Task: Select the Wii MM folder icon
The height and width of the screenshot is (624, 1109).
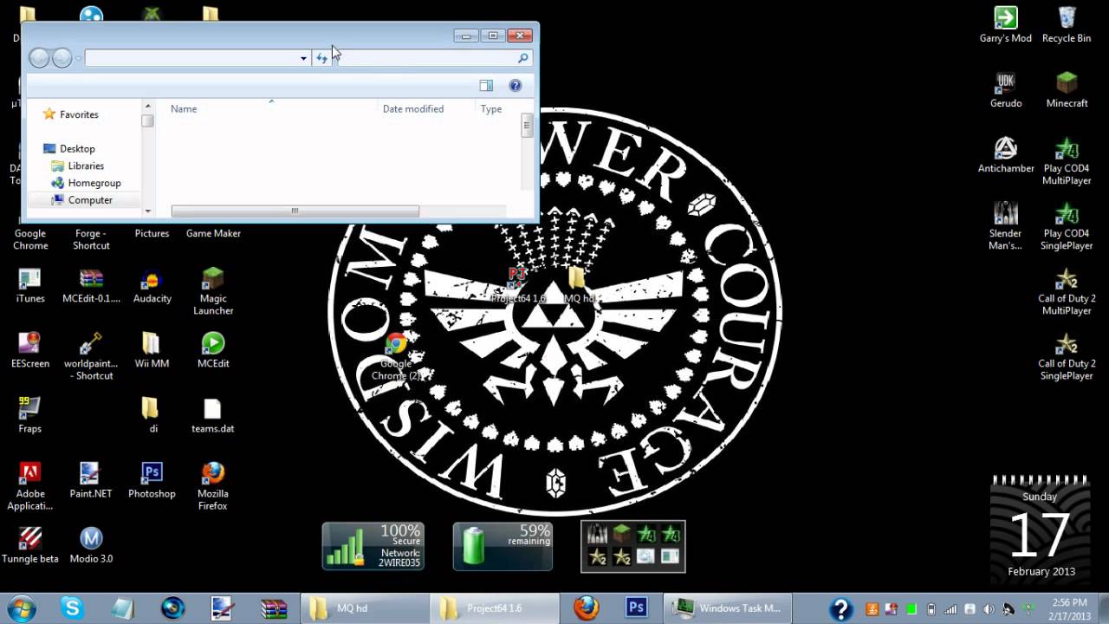Action: 152,349
